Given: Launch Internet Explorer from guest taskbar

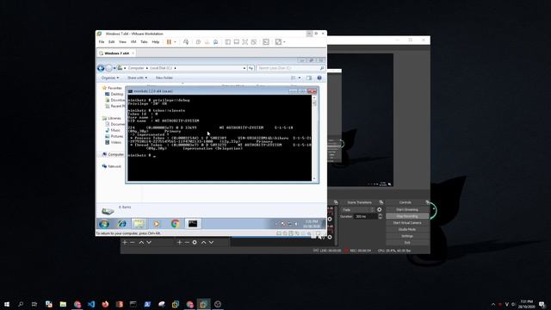Looking at the screenshot, I should [x=122, y=224].
